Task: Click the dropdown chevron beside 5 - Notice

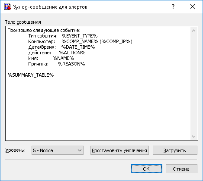Action: coord(80,150)
